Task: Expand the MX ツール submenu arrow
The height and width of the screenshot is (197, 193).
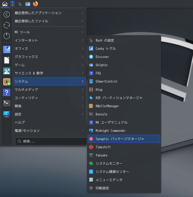Action: coord(83,32)
